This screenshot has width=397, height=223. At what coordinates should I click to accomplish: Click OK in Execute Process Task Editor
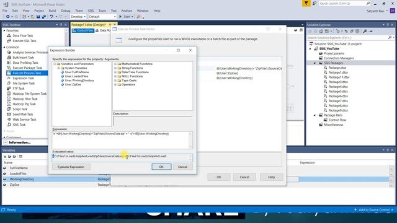tap(219, 177)
